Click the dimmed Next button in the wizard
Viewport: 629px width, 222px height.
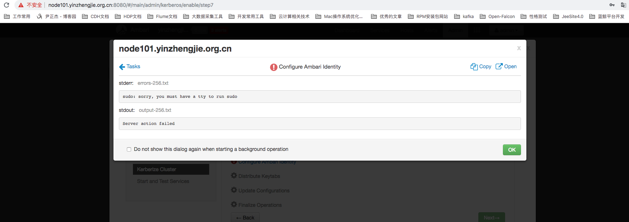[x=491, y=218]
